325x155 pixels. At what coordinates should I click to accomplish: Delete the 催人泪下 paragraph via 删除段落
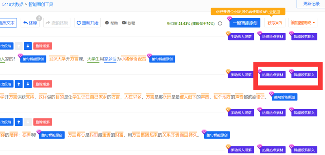[x=42, y=84]
